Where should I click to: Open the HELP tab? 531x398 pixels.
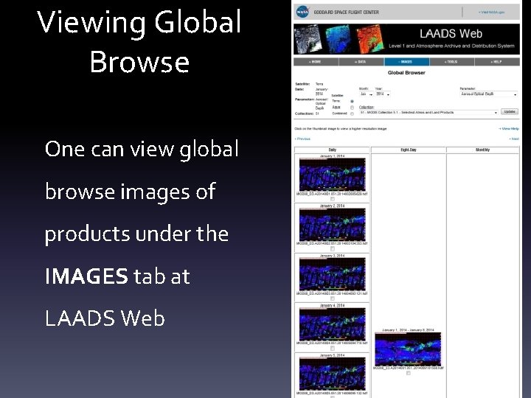[497, 62]
